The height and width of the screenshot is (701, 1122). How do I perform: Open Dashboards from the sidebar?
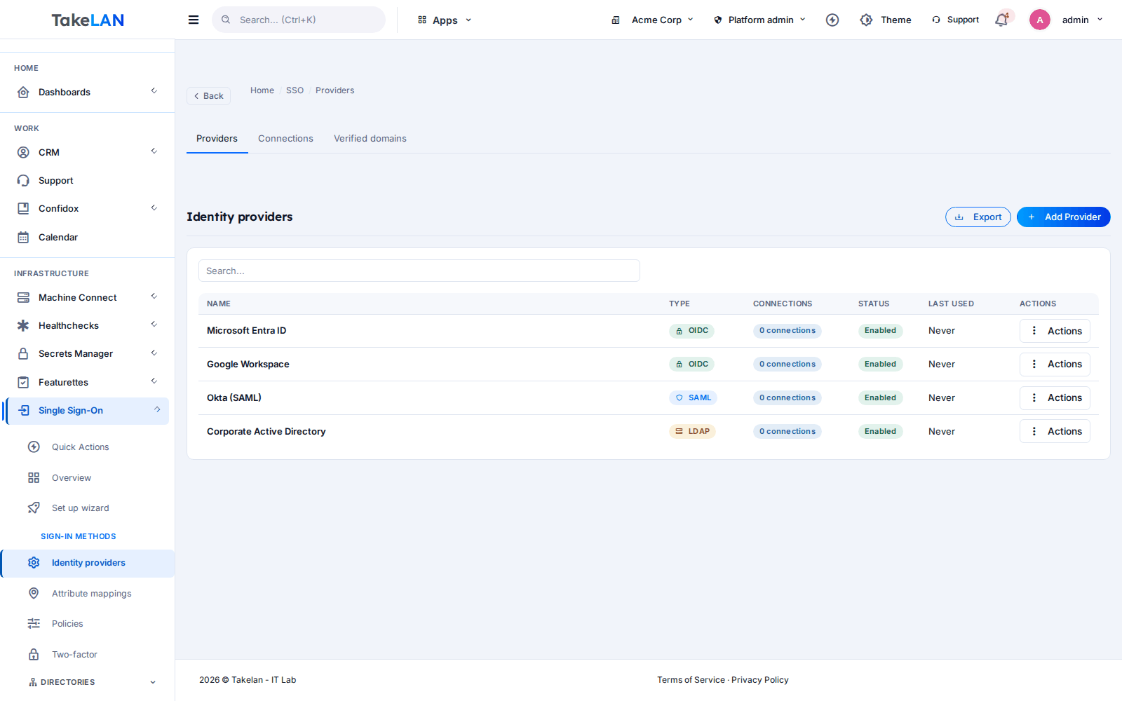pyautogui.click(x=87, y=92)
